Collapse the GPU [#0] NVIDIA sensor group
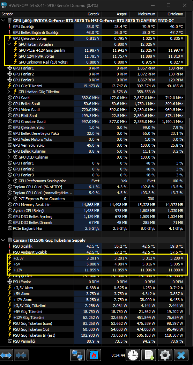This screenshot has width=193, height=365. click(3, 21)
